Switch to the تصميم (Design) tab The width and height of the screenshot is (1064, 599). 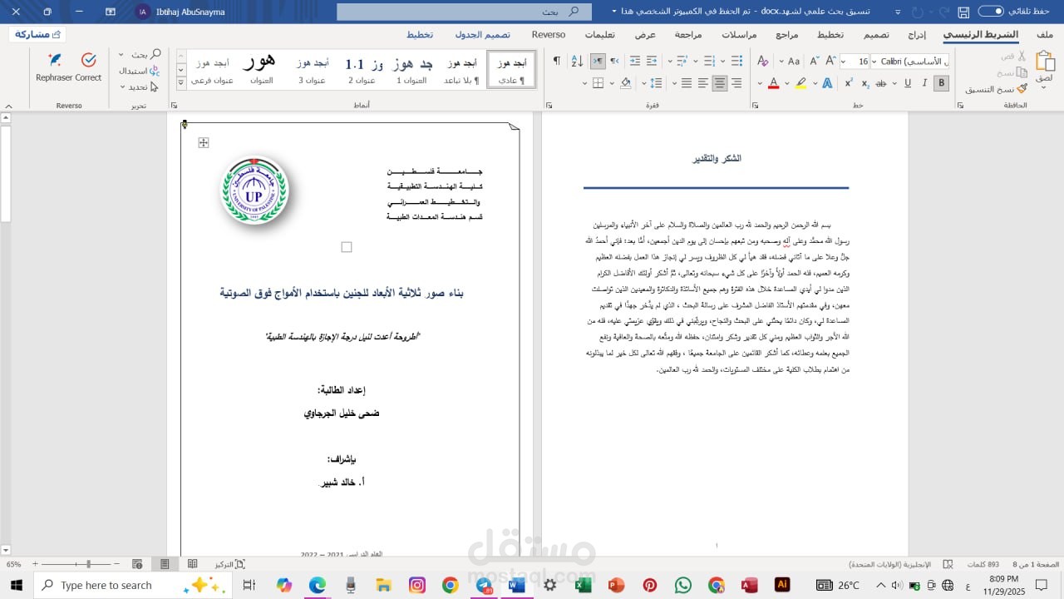876,35
